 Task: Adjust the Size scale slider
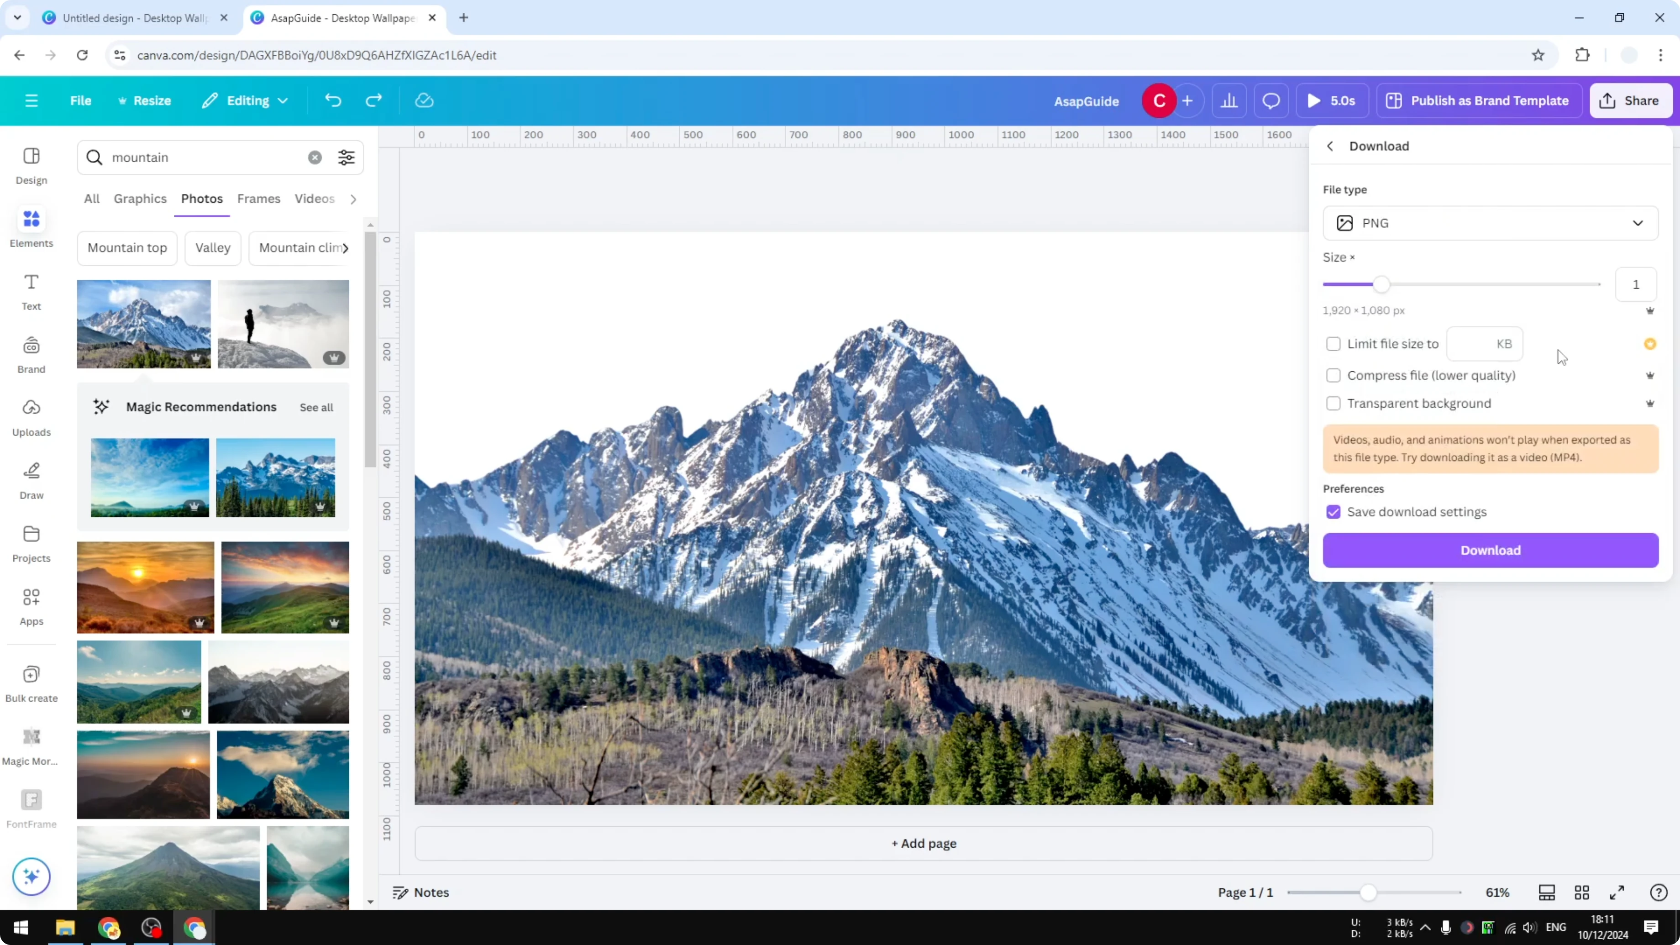point(1382,284)
